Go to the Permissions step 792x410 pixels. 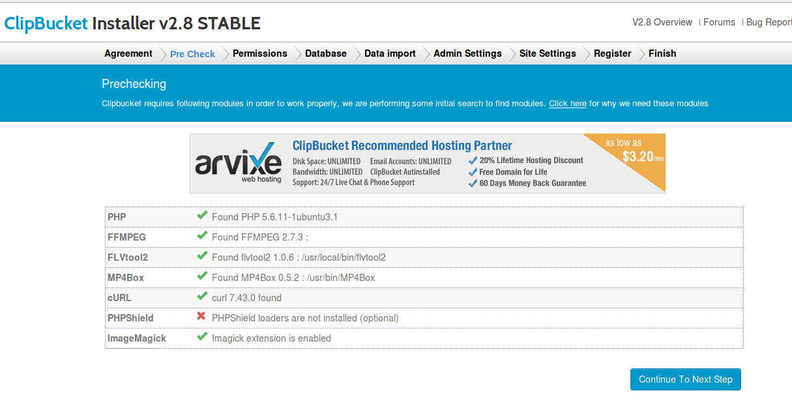coord(260,53)
